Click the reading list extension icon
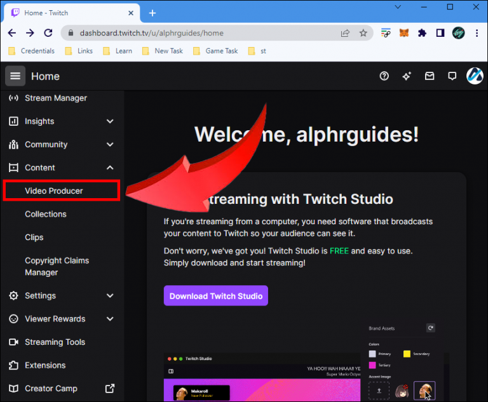This screenshot has height=402, width=488. pyautogui.click(x=386, y=32)
